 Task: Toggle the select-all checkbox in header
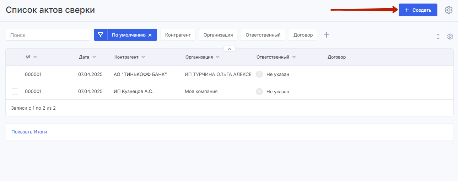(15, 57)
